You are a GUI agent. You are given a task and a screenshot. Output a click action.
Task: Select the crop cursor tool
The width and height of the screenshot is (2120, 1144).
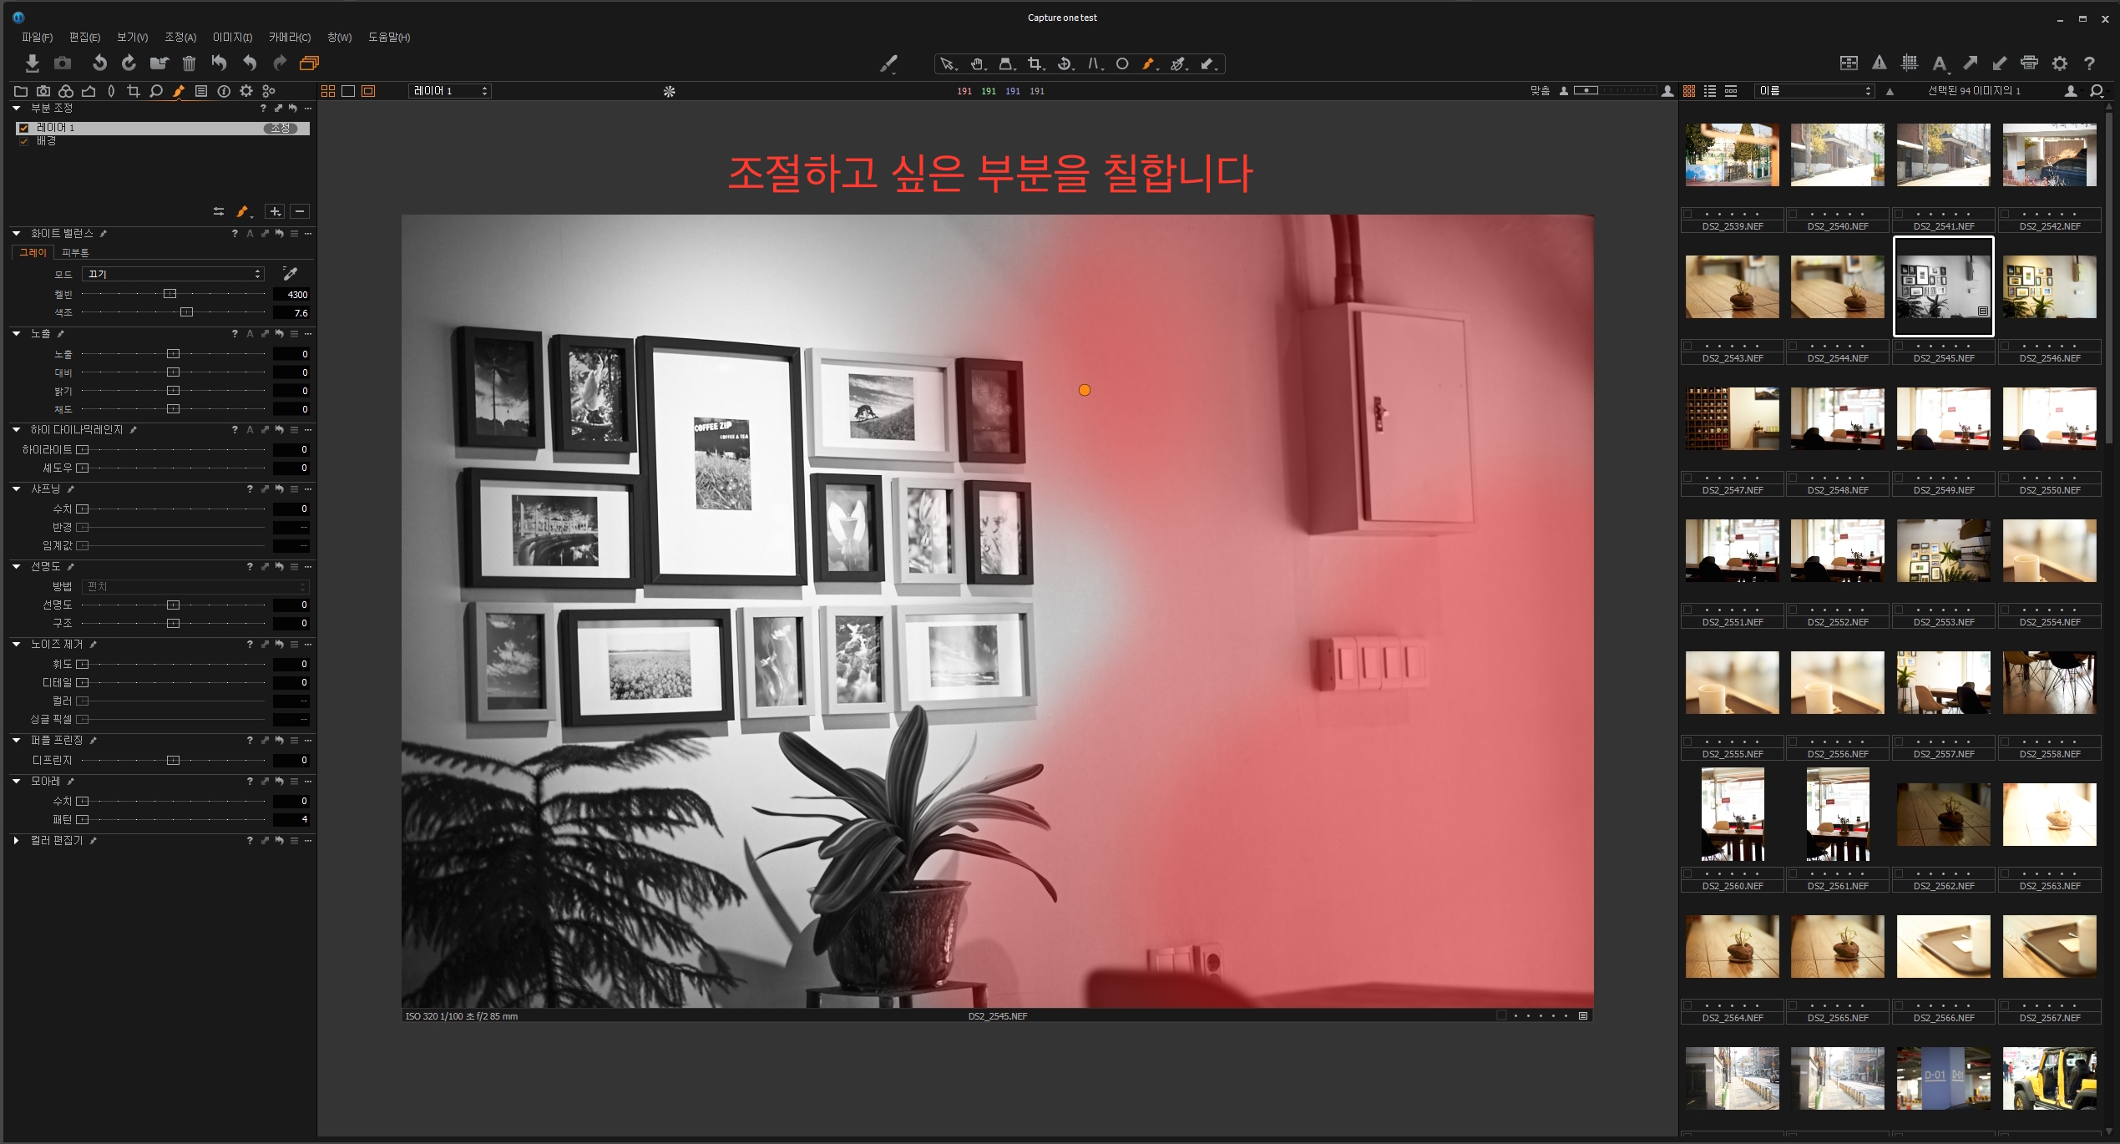(x=1035, y=63)
